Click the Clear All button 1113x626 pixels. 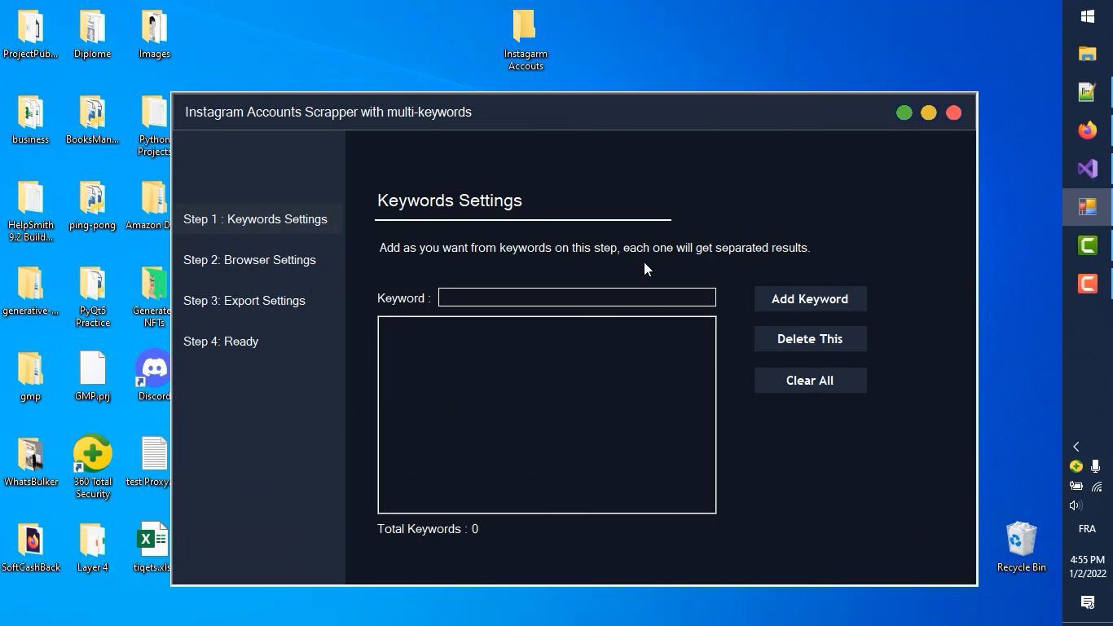click(810, 381)
